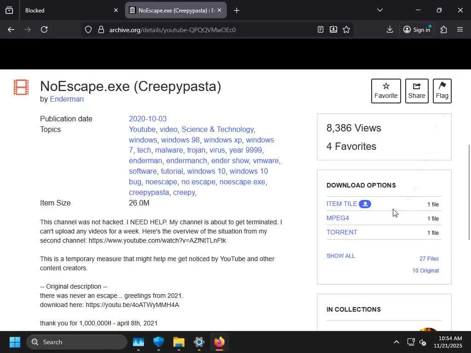Open Firefox tracking protection shield
The width and height of the screenshot is (471, 353).
88,29
